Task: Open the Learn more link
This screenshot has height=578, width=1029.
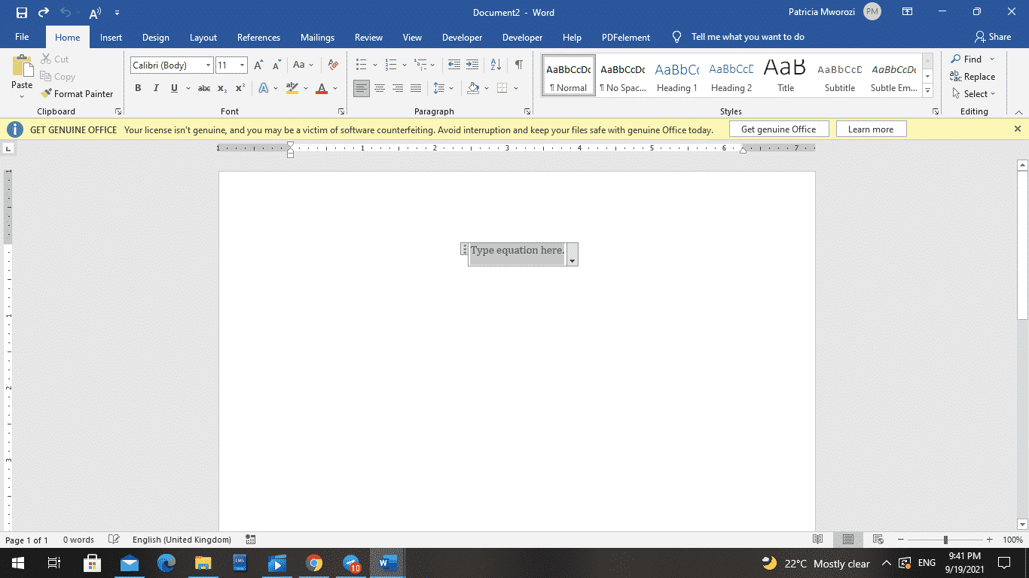Action: pyautogui.click(x=871, y=129)
